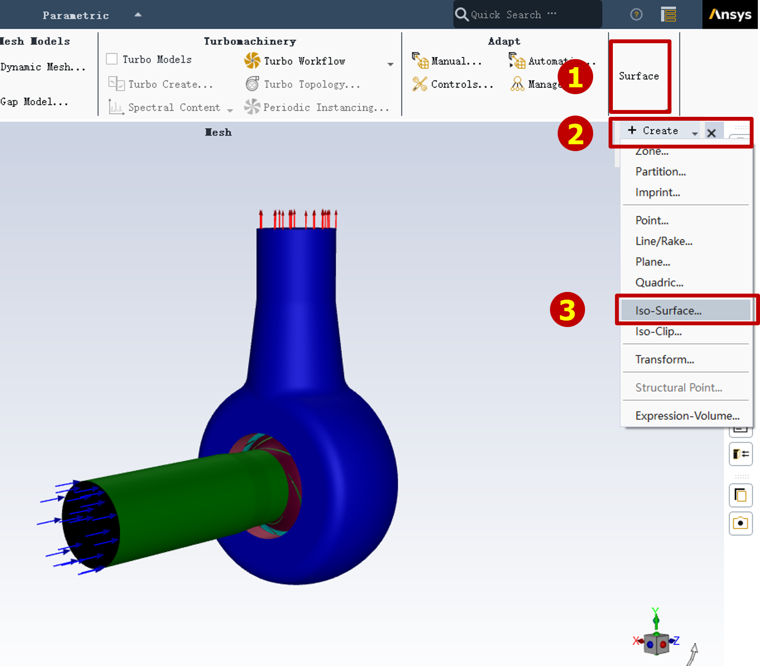
Task: Collapse the Parametric ribbon arrow
Action: point(138,15)
